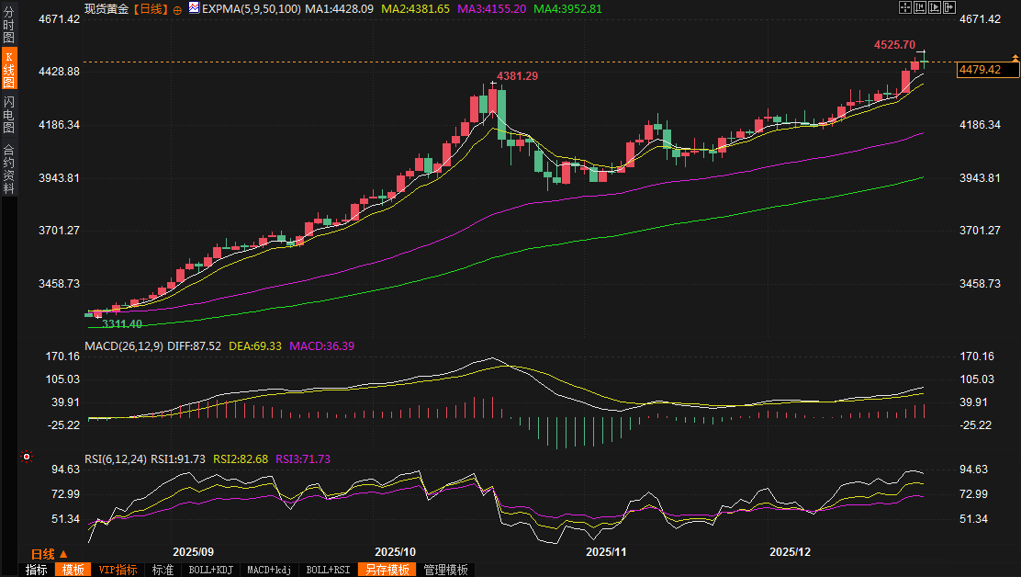Open 合约资料 in the left sidebar
This screenshot has width=1021, height=577.
tap(8, 169)
